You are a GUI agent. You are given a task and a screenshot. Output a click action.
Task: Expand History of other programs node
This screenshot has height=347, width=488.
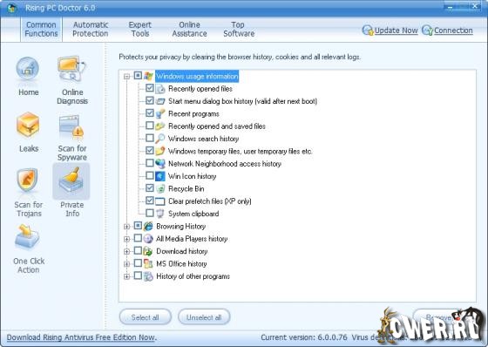(x=126, y=276)
